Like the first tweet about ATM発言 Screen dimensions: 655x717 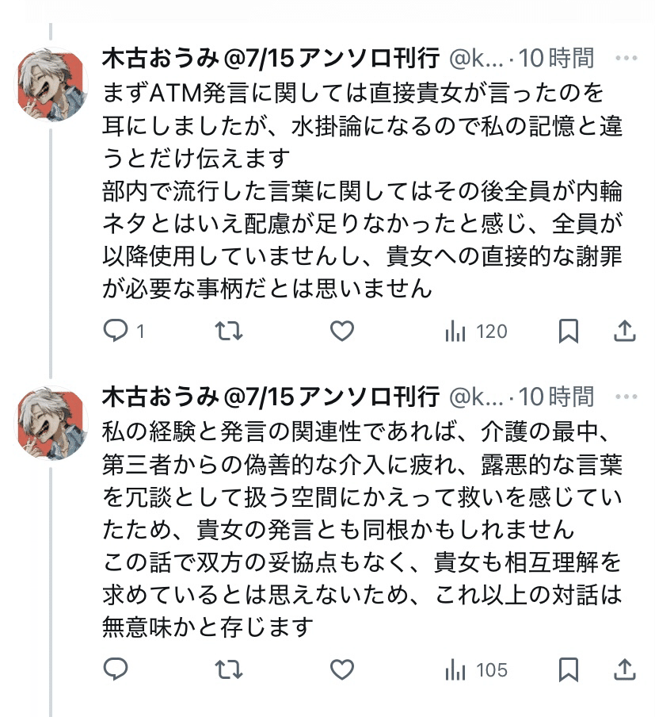(341, 332)
